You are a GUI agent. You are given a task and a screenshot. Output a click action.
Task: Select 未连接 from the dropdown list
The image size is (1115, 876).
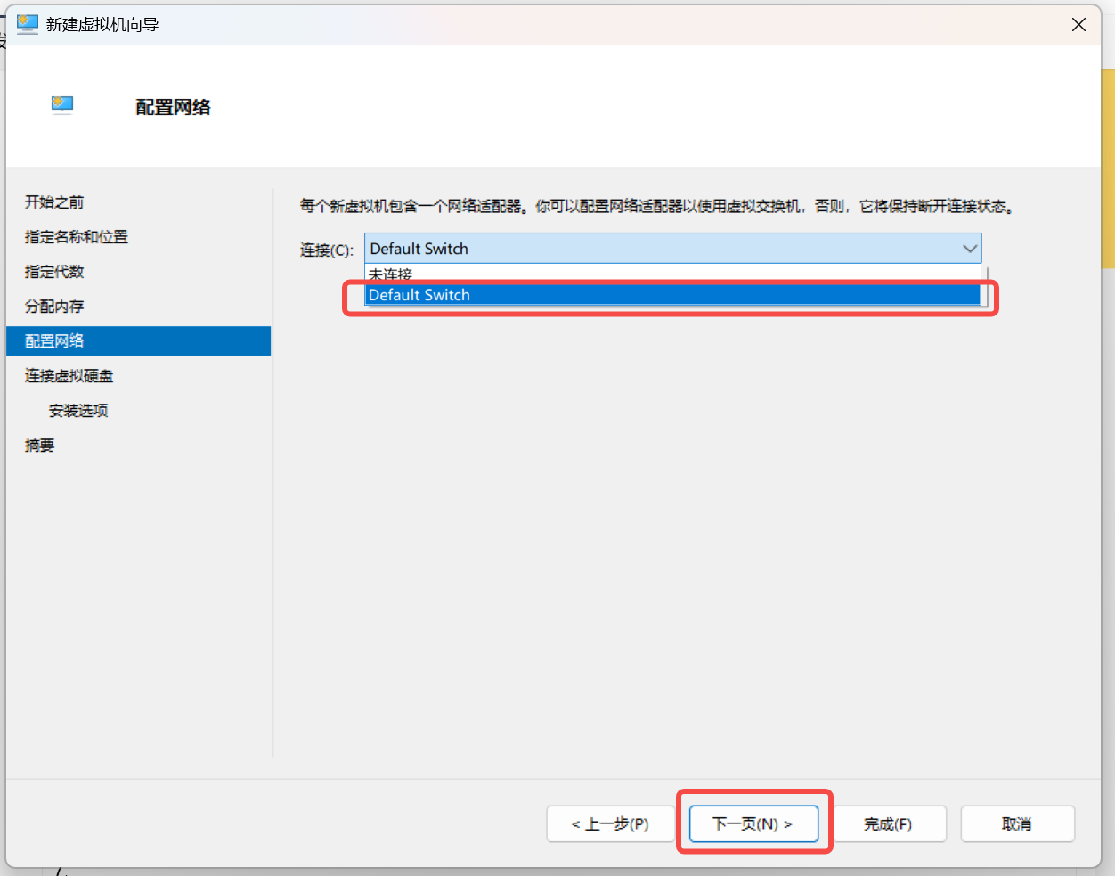[392, 273]
